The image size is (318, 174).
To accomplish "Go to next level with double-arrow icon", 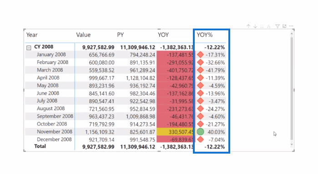I will click(x=262, y=26).
